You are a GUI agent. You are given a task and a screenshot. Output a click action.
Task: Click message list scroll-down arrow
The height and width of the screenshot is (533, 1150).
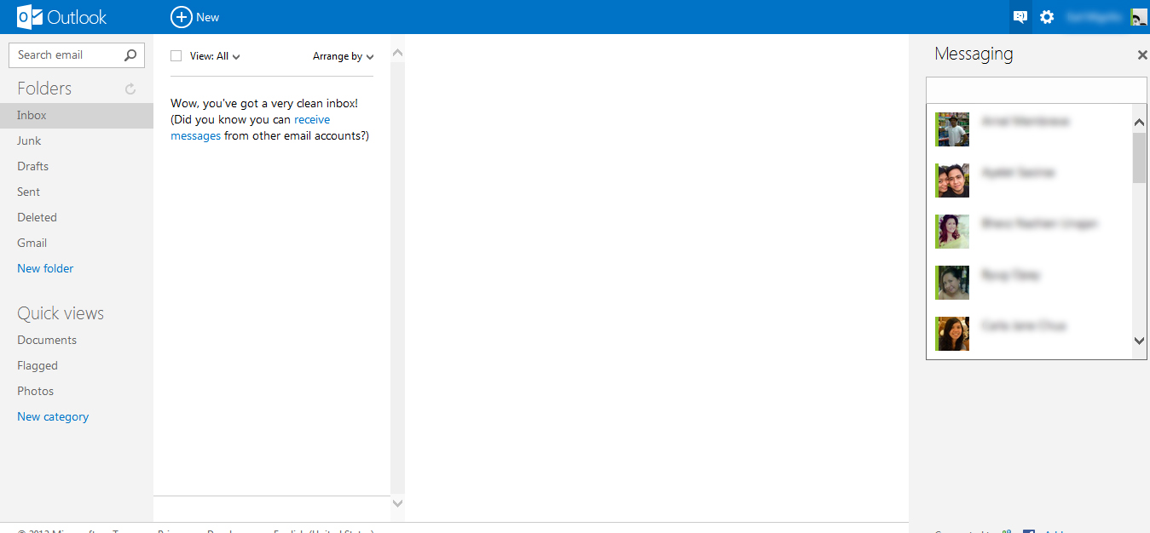397,503
